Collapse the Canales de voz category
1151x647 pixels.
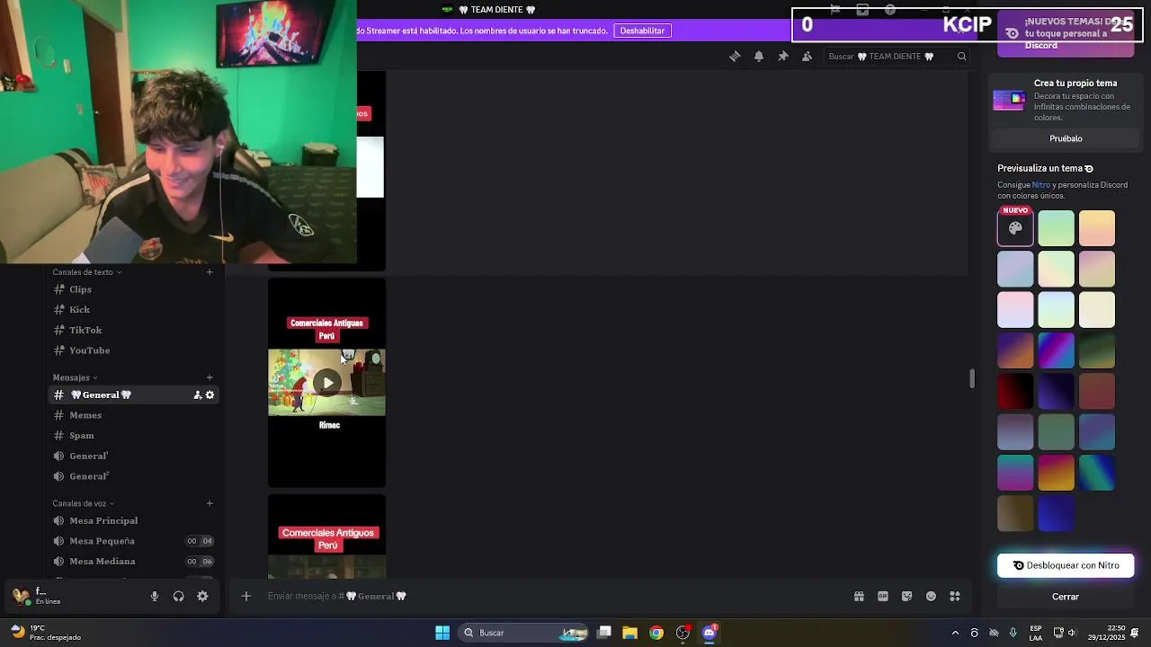pyautogui.click(x=83, y=503)
